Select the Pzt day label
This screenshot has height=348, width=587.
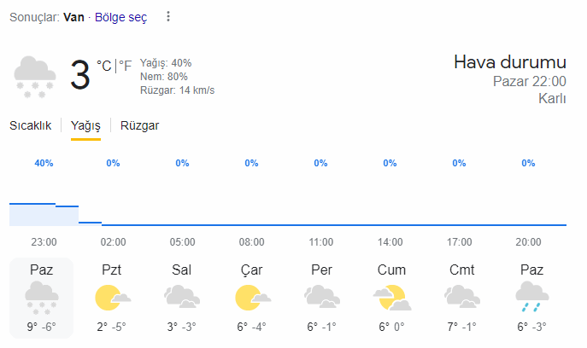point(112,270)
